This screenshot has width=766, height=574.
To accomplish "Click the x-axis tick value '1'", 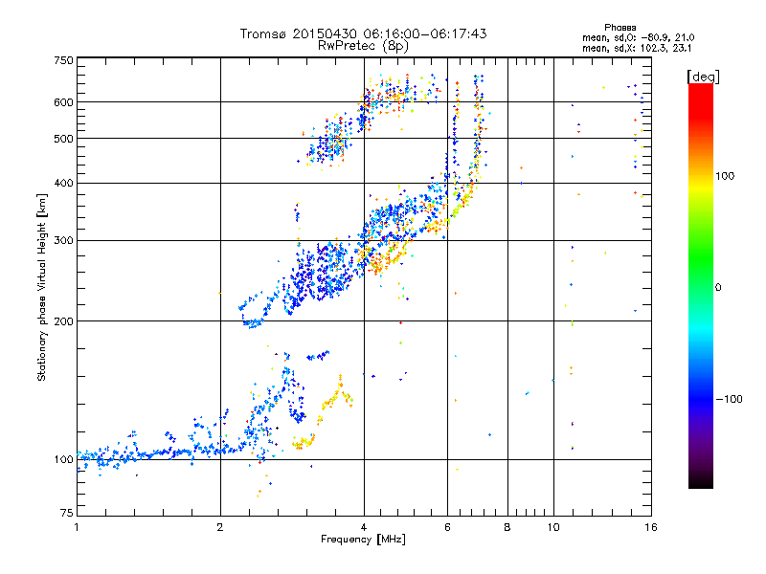I will coord(77,527).
